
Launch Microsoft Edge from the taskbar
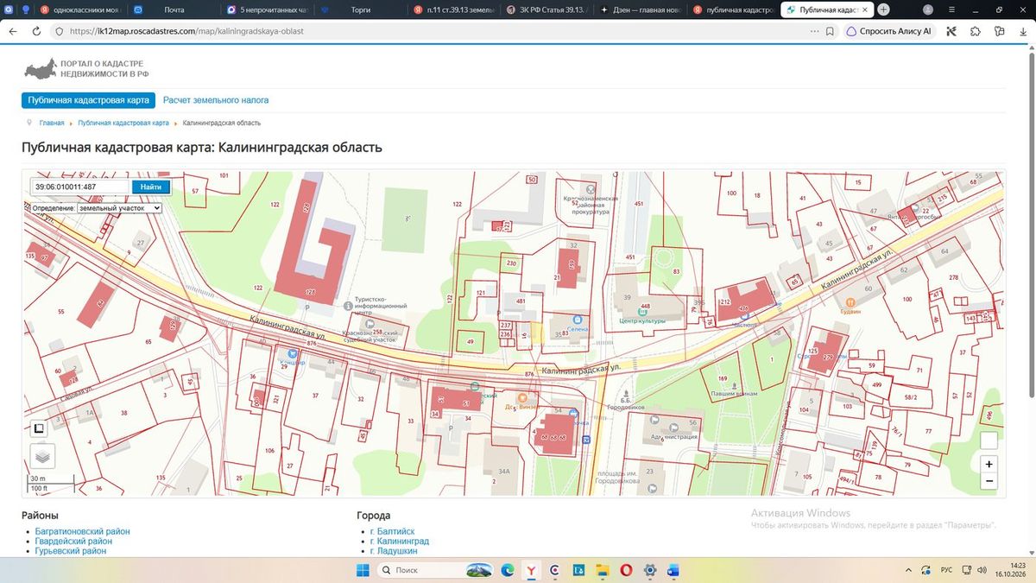tap(508, 570)
